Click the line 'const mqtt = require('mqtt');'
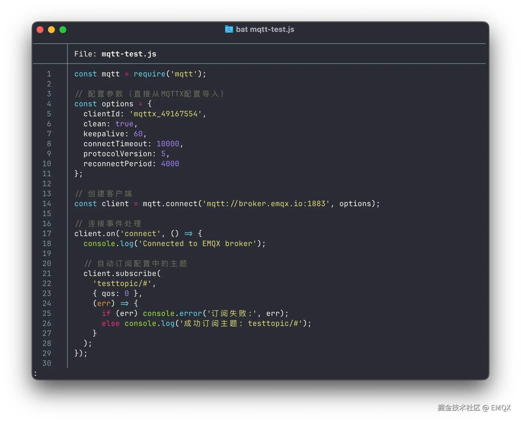 coord(140,74)
